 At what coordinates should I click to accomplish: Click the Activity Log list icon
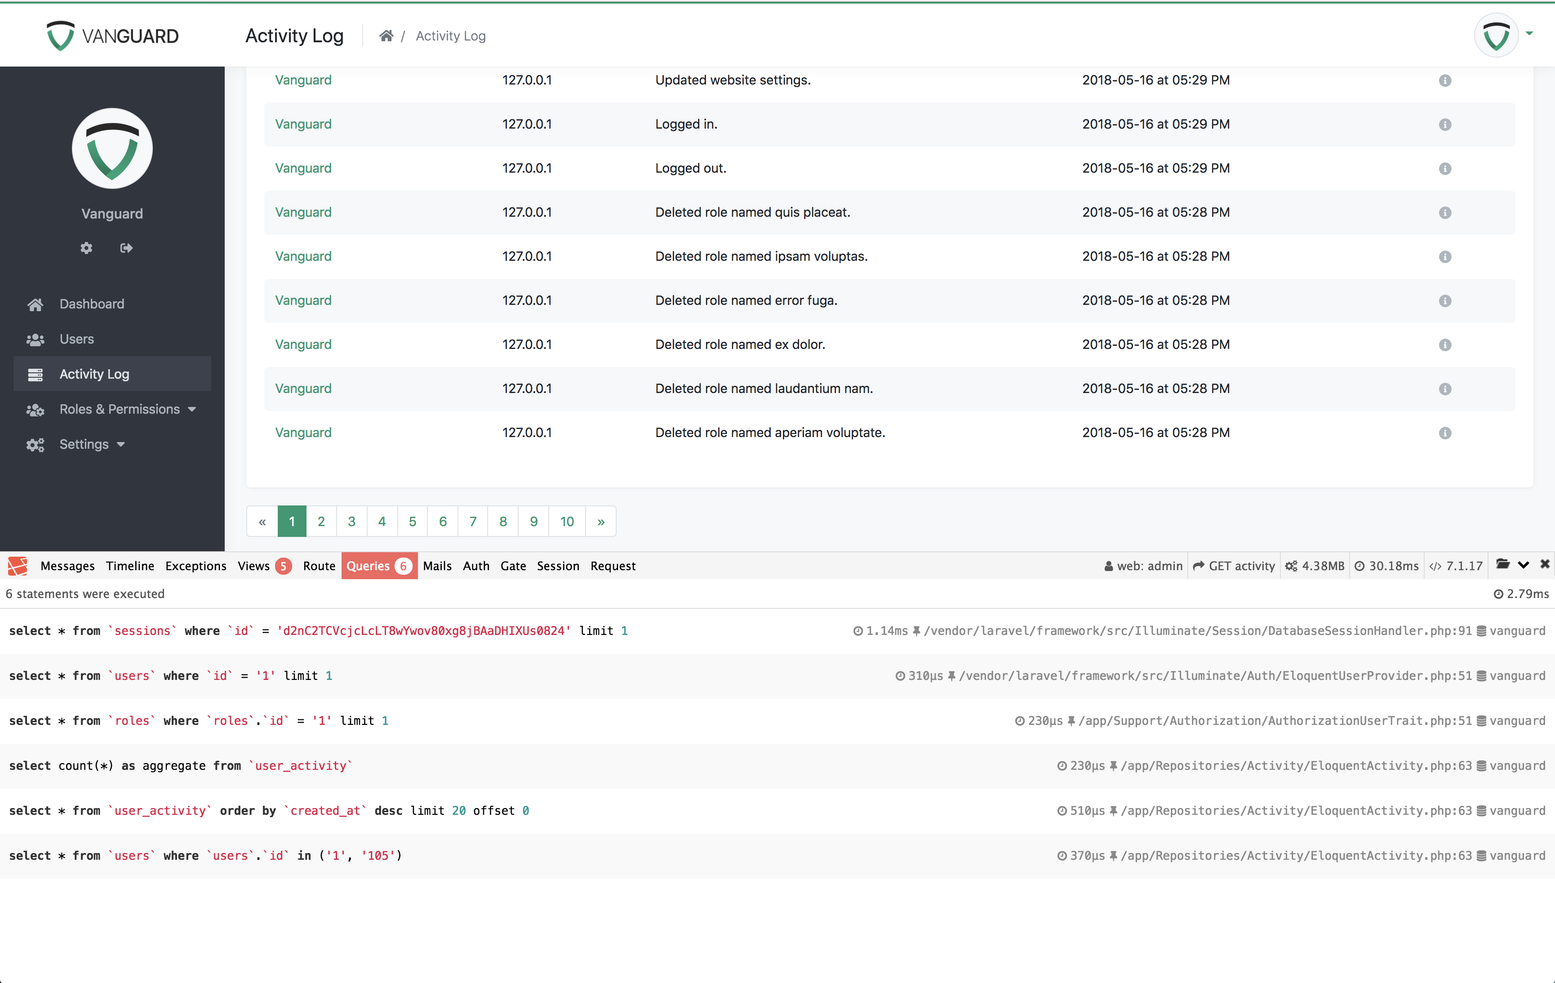point(36,374)
